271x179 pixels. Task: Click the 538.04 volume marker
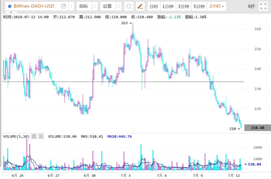(x=253, y=164)
